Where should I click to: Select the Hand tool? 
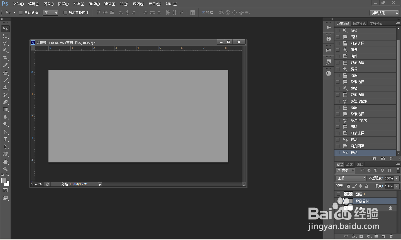(x=5, y=162)
